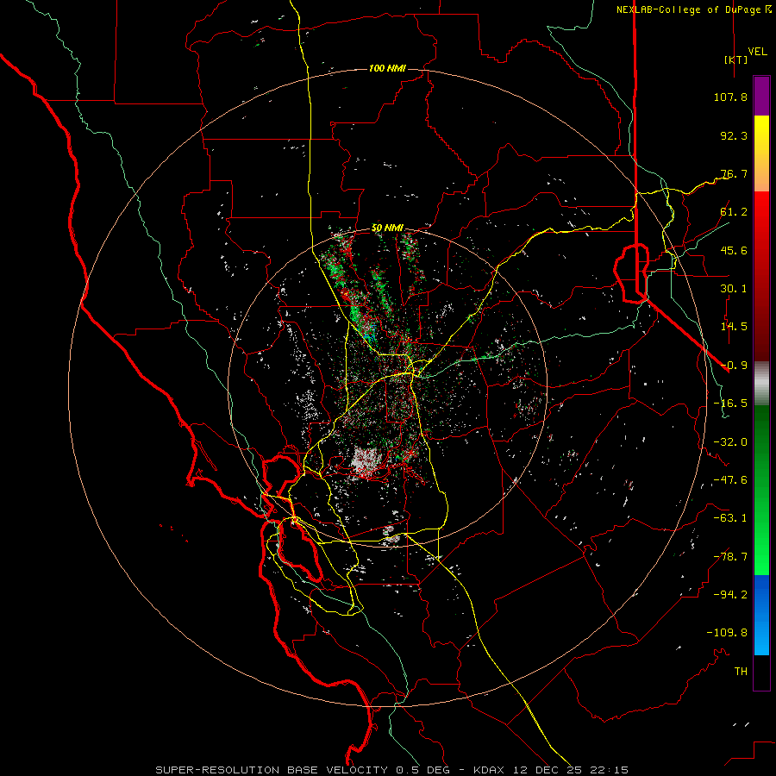
Task: Select the -47.6 velocity scale value
Action: click(730, 480)
